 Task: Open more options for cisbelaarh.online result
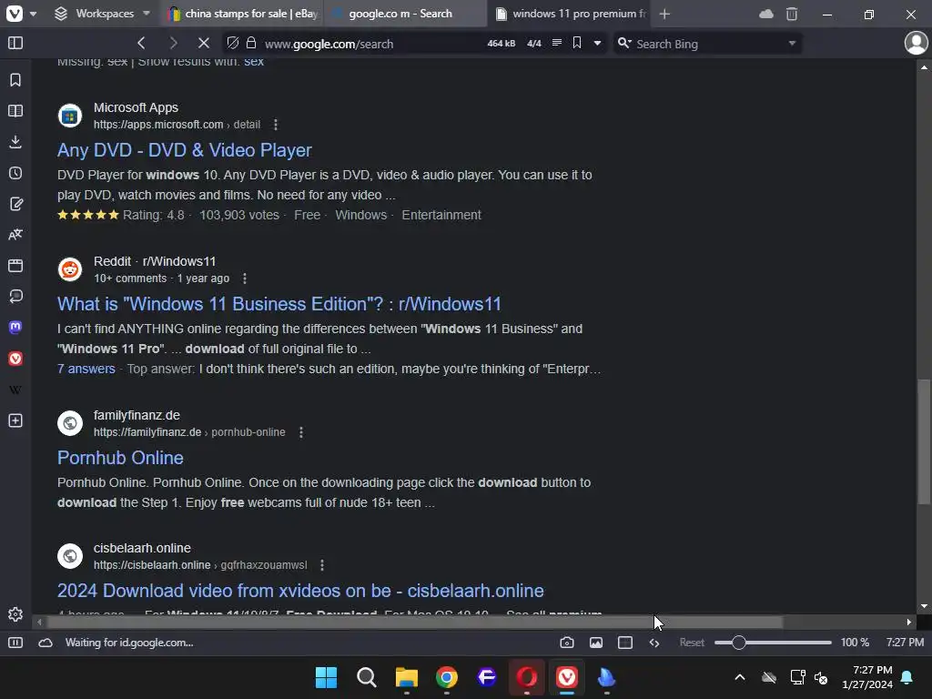tap(321, 564)
